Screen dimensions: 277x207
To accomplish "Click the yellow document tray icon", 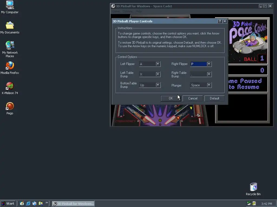I will (x=254, y=203).
